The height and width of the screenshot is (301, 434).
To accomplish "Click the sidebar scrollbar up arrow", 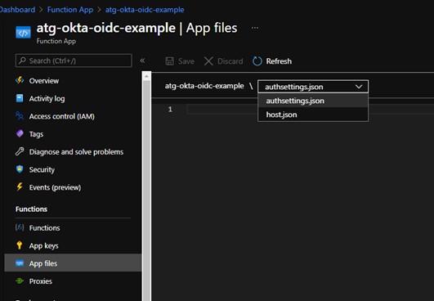I will (146, 76).
